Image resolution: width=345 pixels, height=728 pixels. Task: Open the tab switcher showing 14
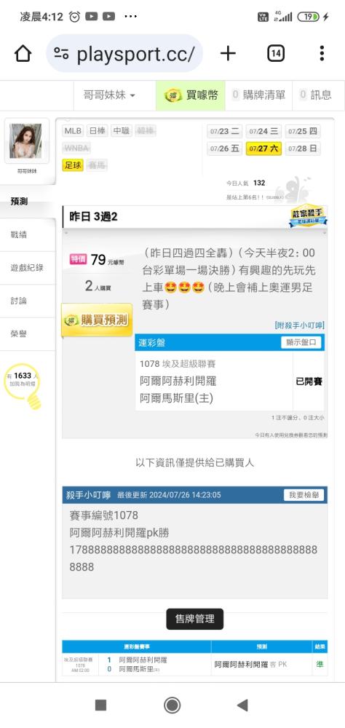[x=276, y=54]
